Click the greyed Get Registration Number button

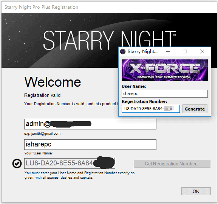click(172, 164)
